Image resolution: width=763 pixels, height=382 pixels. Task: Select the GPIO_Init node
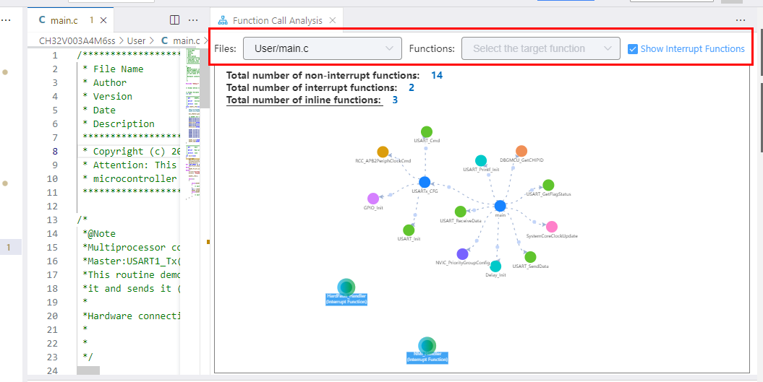[x=373, y=199]
